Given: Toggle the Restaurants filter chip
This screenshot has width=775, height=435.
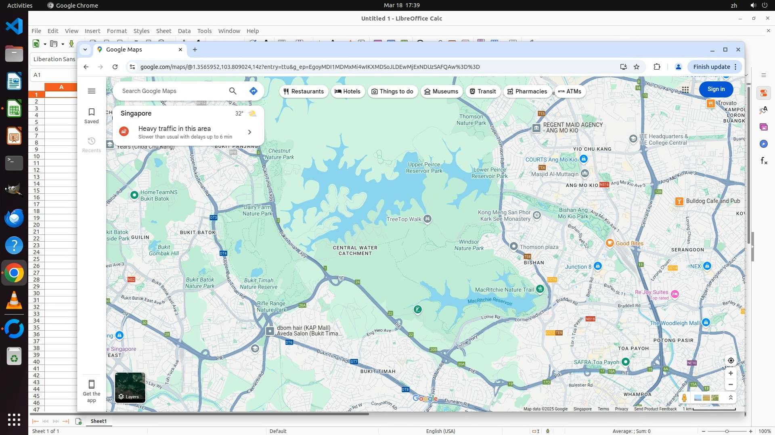Looking at the screenshot, I should [304, 91].
